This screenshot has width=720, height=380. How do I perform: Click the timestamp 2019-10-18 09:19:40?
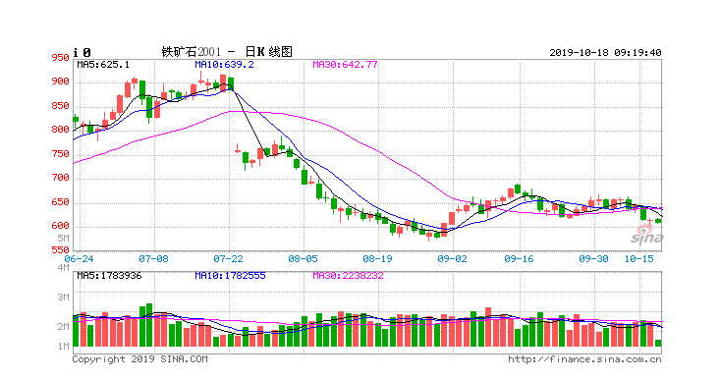coord(605,53)
